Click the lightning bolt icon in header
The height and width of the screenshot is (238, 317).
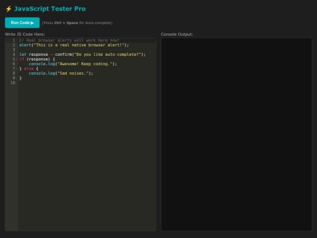pyautogui.click(x=8, y=9)
